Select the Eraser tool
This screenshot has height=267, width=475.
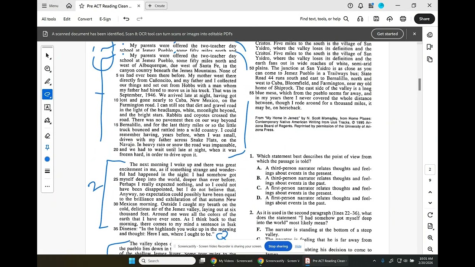[47, 136]
